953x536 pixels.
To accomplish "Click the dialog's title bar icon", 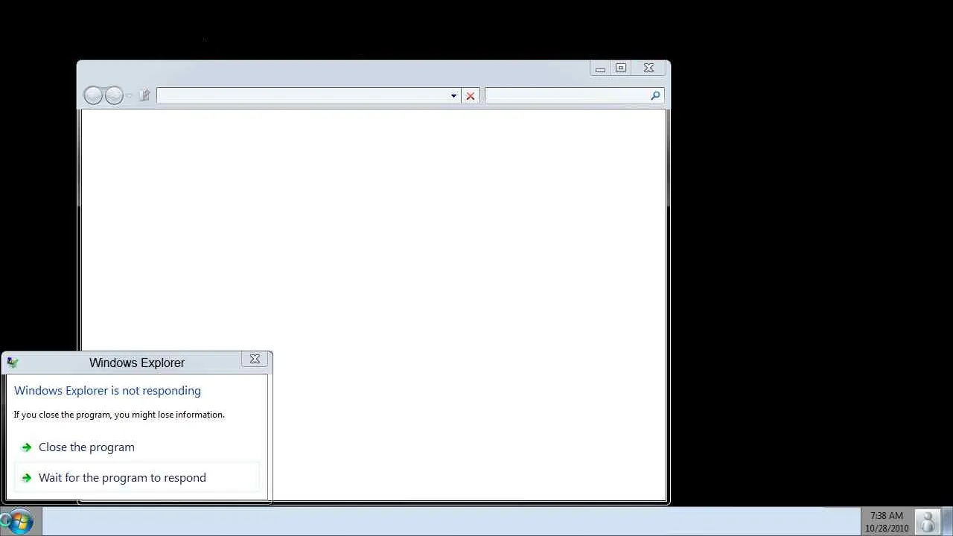I will coord(13,363).
